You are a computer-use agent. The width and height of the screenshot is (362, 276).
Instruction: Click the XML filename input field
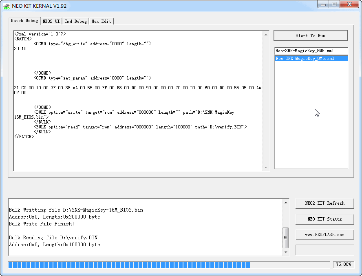click(x=311, y=51)
